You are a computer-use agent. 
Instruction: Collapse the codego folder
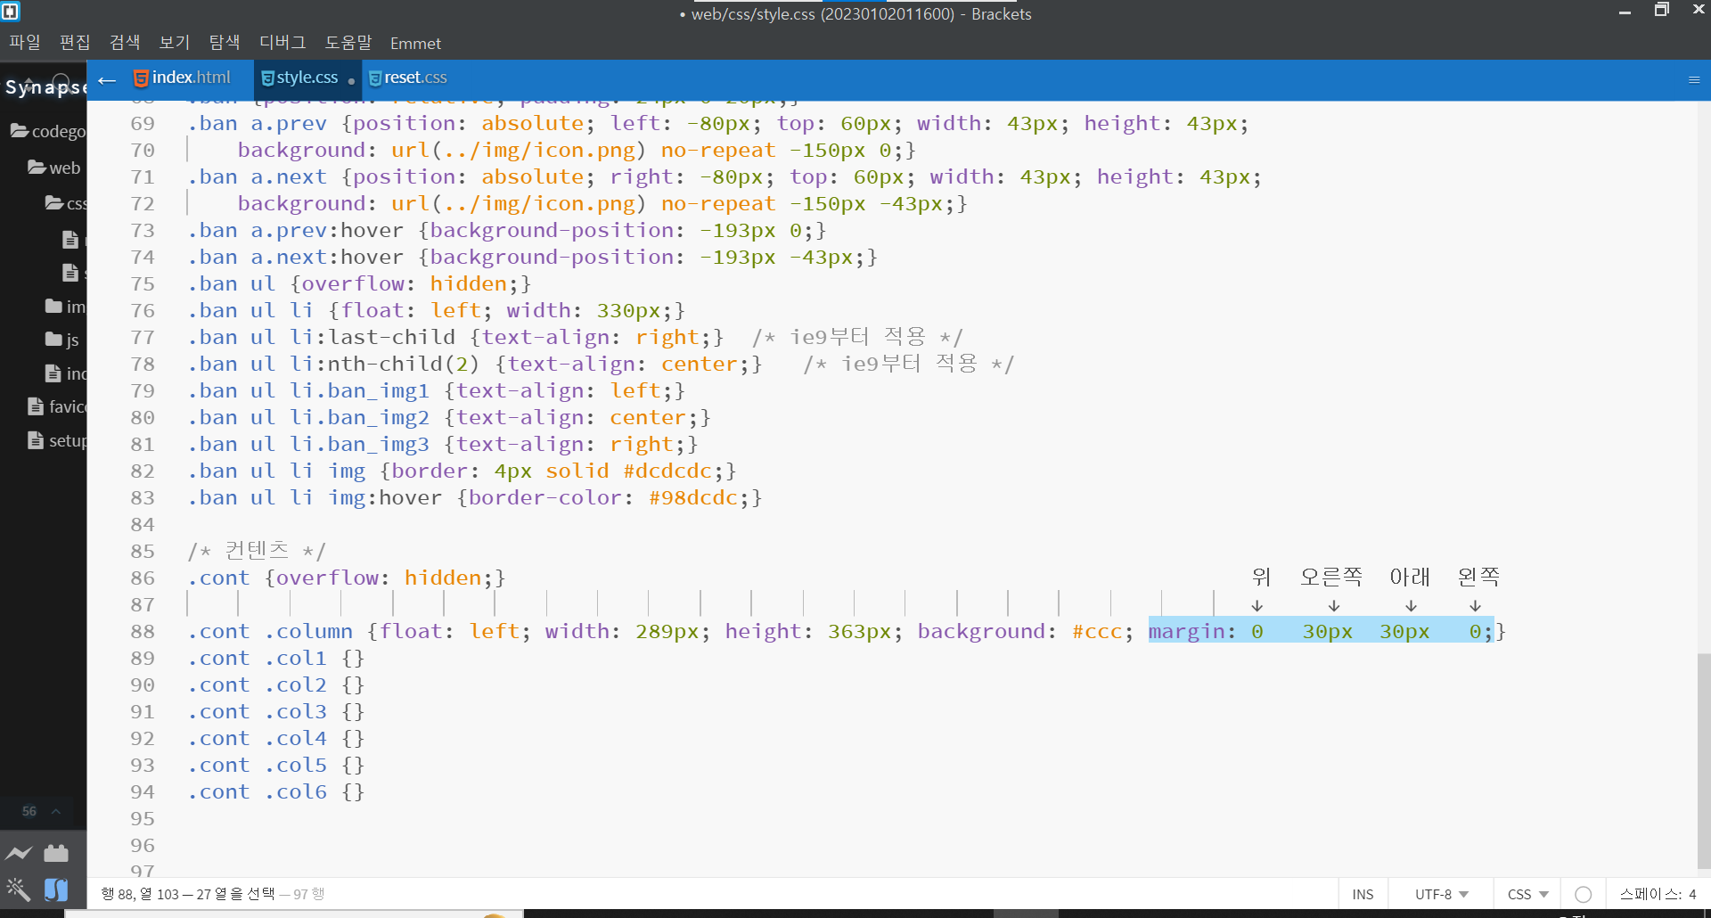(x=48, y=131)
